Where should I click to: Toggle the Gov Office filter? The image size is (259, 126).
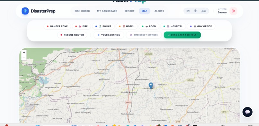click(201, 26)
